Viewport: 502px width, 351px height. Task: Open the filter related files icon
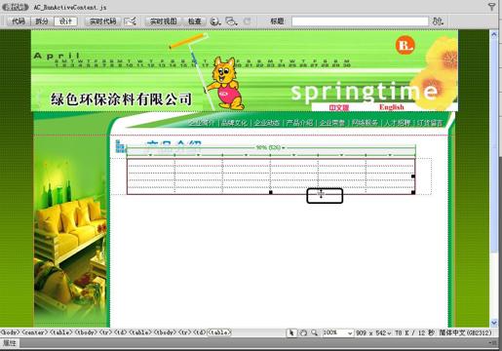(x=492, y=7)
